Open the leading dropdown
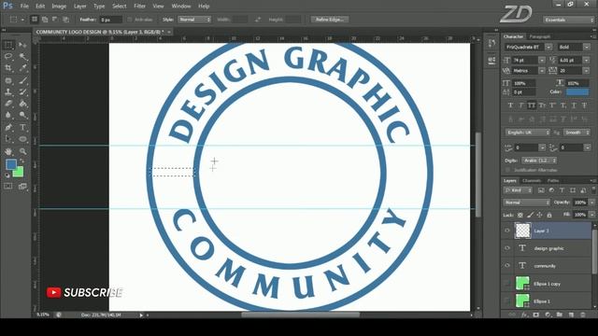Image resolution: width=598 pixels, height=336 pixels. pos(587,60)
